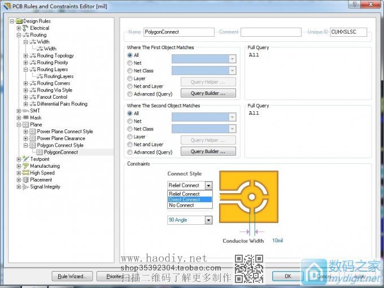384x288 pixels.
Task: Click the Plane category icon
Action: pos(25,124)
